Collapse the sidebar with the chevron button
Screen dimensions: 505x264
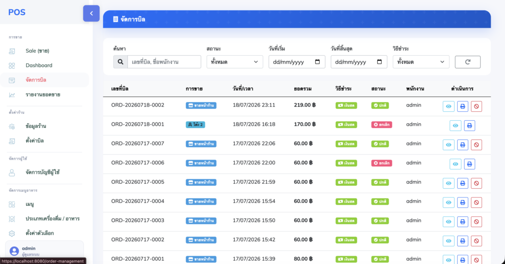(x=91, y=13)
